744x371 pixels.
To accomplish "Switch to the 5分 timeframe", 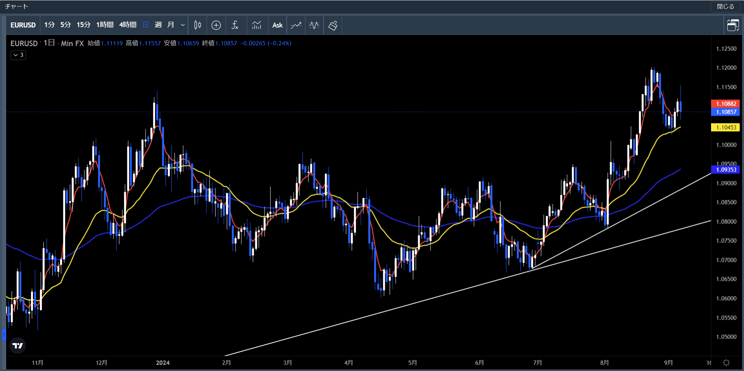I will 65,25.
